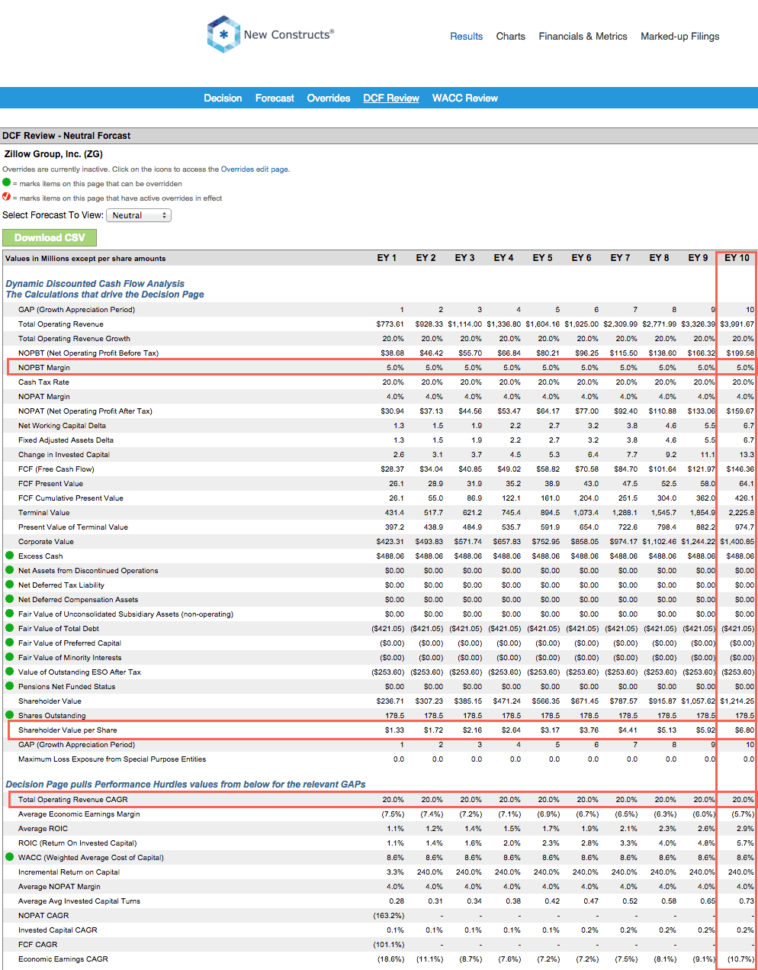Click green dot for Value of Outstanding ESO

10,672
